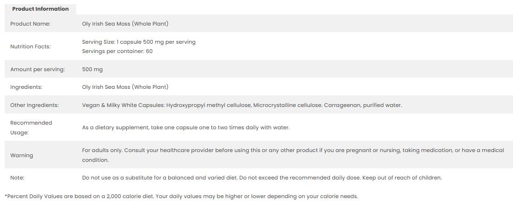Image resolution: width=513 pixels, height=206 pixels.
Task: Select the sea moss text in Ingredients row
Action: 125,87
